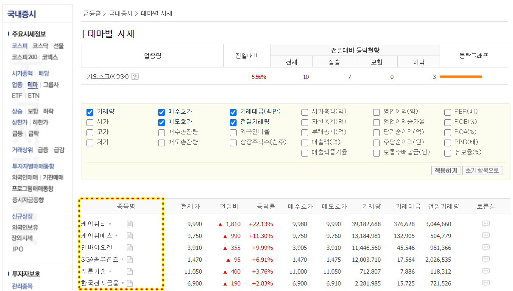Select 코넥스 in the sidebar
The width and height of the screenshot is (513, 291).
tap(50, 57)
